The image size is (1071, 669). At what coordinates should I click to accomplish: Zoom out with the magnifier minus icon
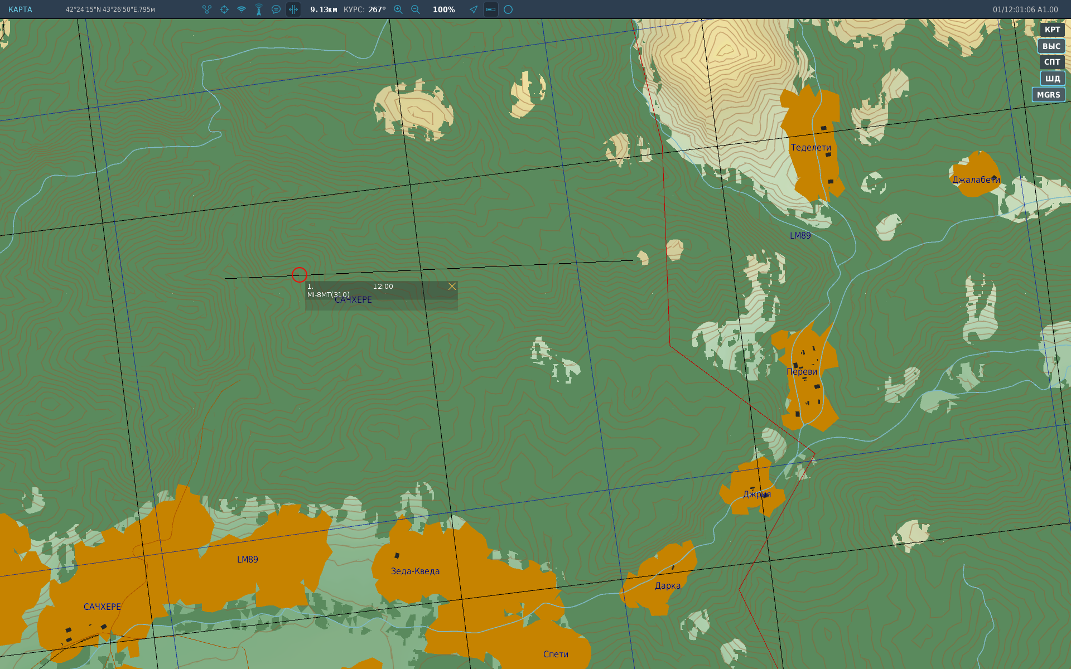coord(416,9)
